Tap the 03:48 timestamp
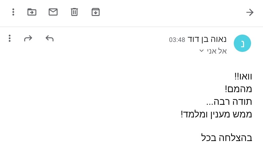Image resolution: width=263 pixels, height=153 pixels. (177, 40)
